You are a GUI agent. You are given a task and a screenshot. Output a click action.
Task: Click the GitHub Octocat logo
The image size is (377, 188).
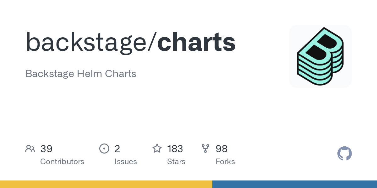344,154
